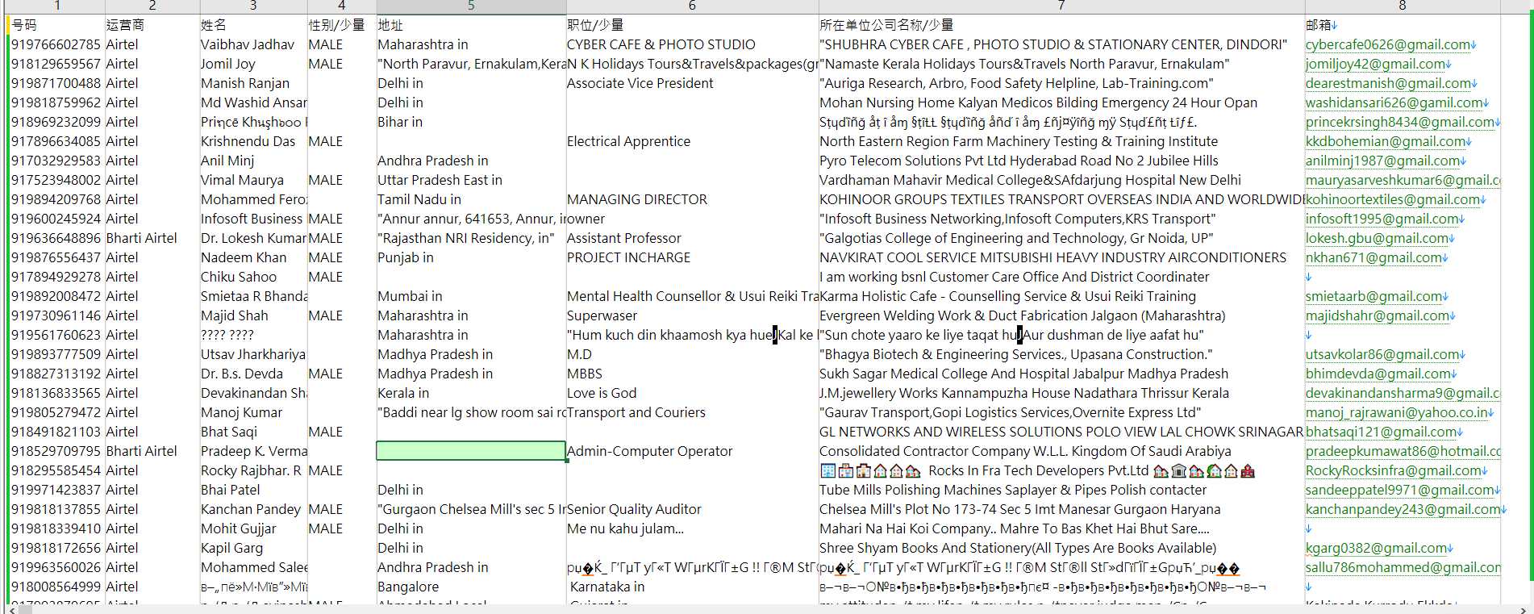Open kkdbohemian@gmail.com link
This screenshot has height=614, width=1534.
click(x=1386, y=141)
